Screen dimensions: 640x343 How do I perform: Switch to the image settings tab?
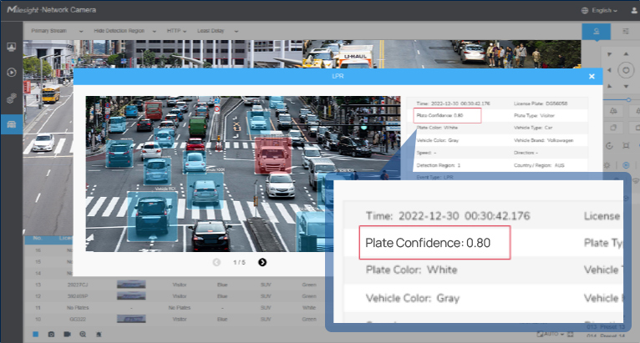626,31
